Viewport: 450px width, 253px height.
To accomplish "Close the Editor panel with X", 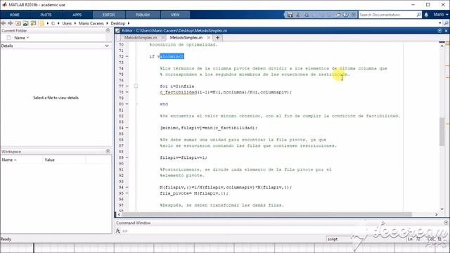I will 446,31.
